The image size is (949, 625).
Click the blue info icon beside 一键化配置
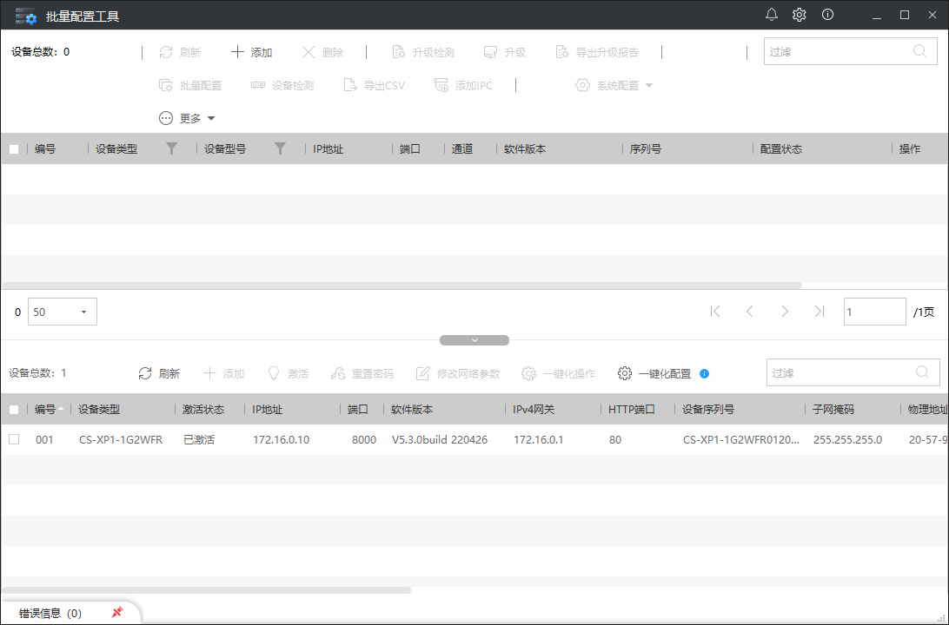[704, 373]
